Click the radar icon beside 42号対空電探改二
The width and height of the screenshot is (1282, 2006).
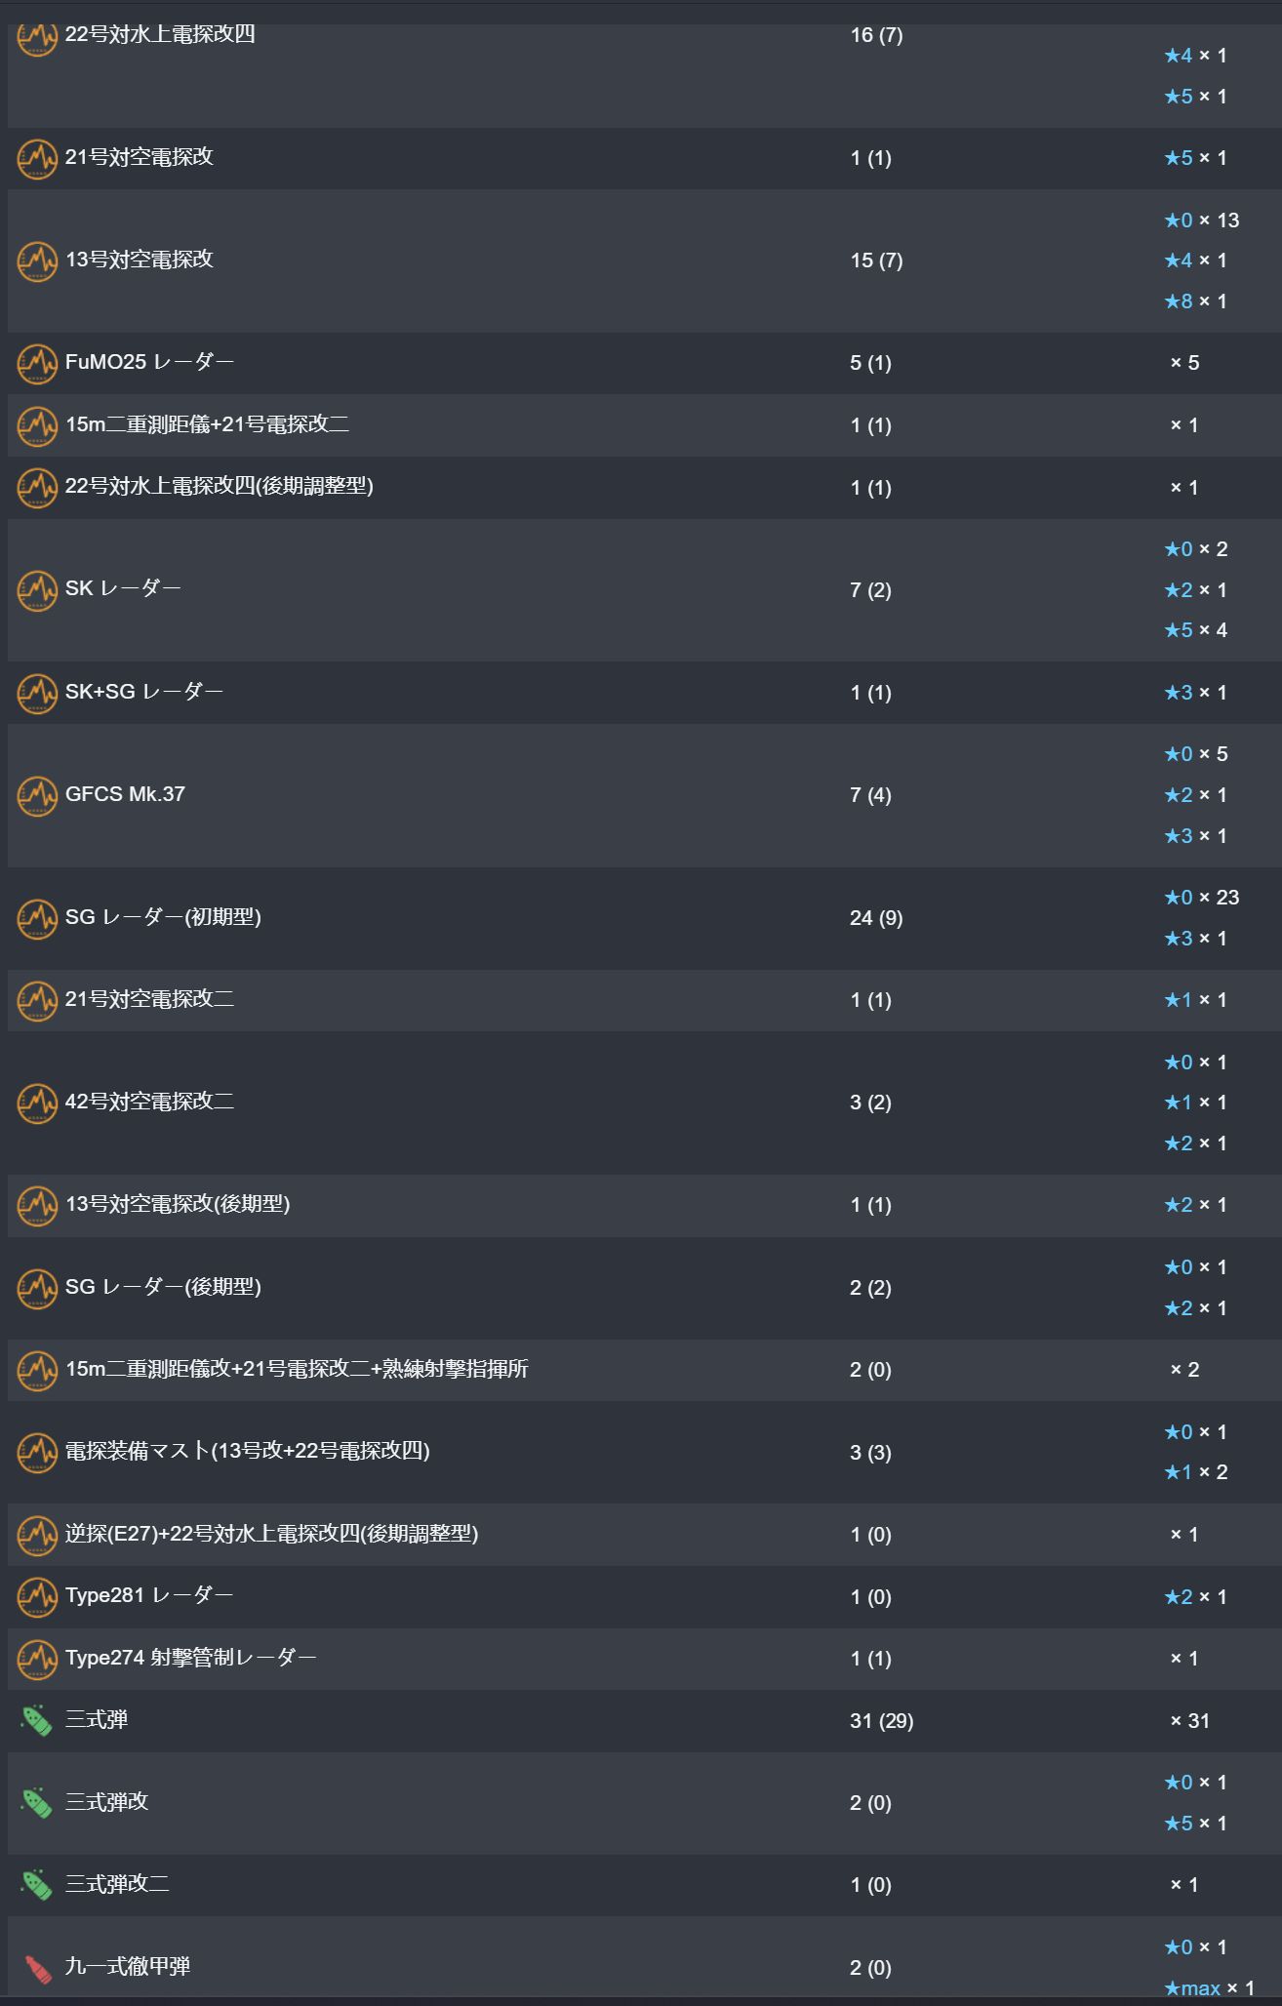37,1103
